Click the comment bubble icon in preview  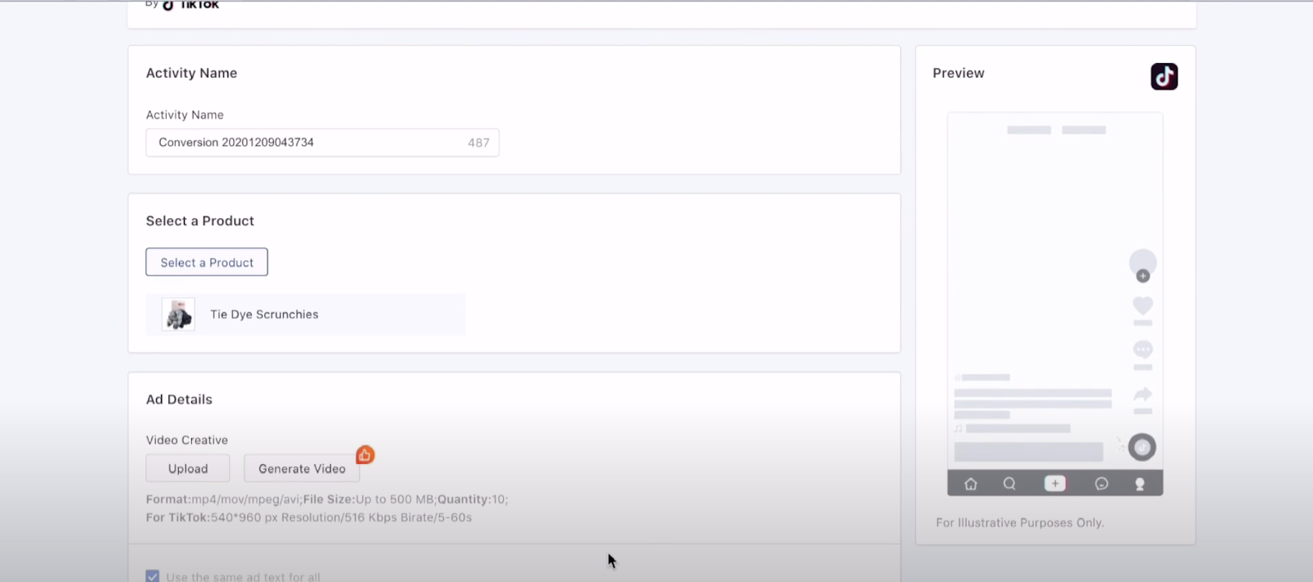[x=1142, y=349]
